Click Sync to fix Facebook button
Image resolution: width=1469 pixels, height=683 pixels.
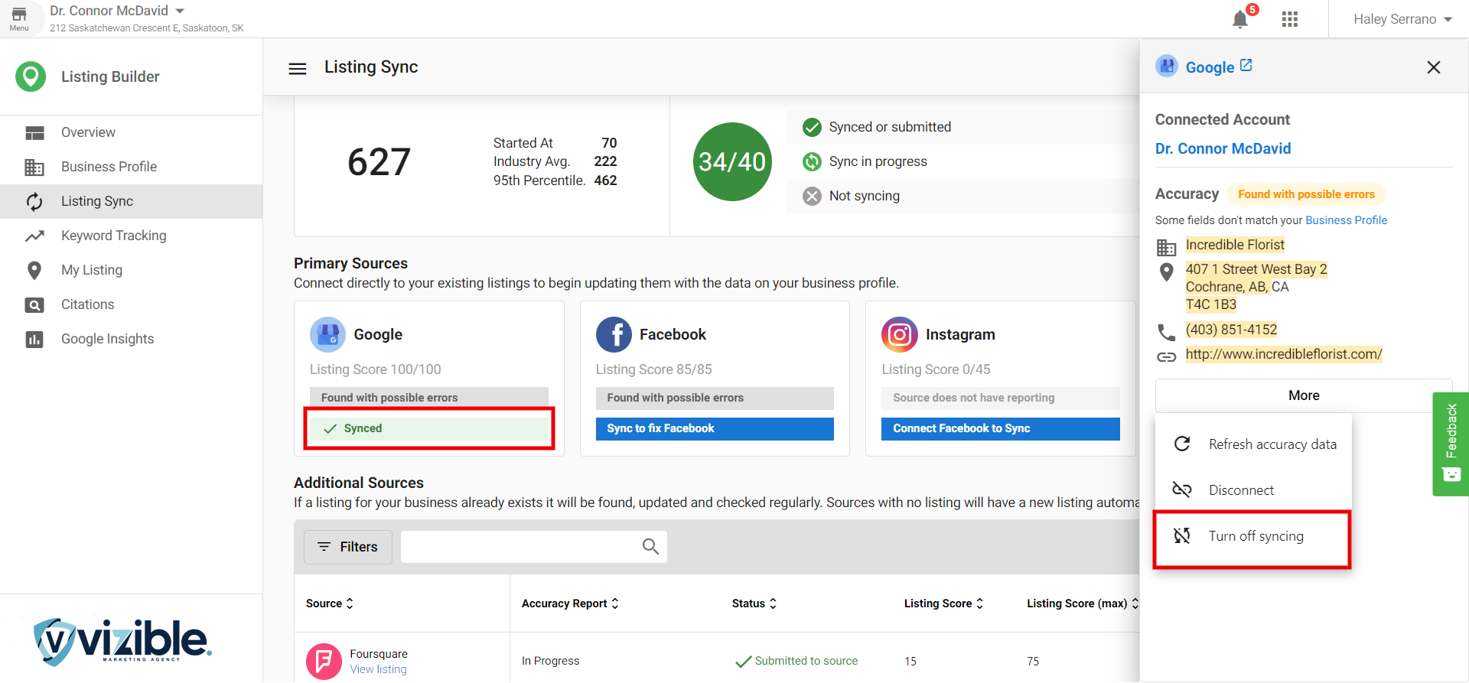pos(714,428)
